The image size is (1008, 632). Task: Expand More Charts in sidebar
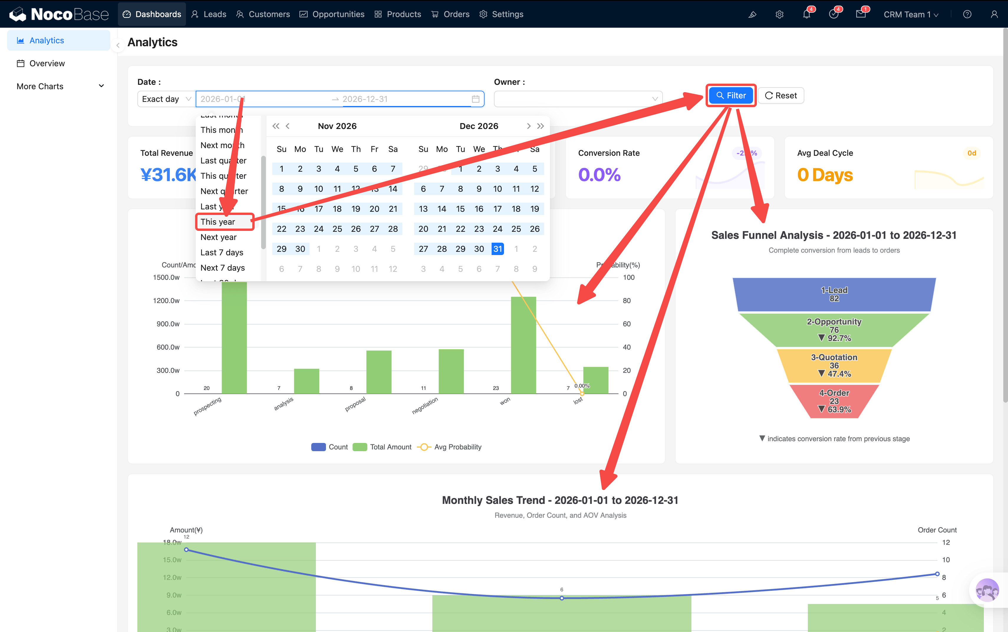point(60,86)
